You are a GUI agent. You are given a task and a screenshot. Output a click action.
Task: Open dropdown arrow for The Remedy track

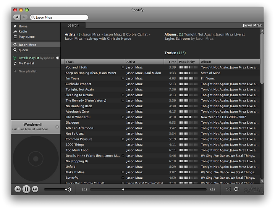point(123,100)
